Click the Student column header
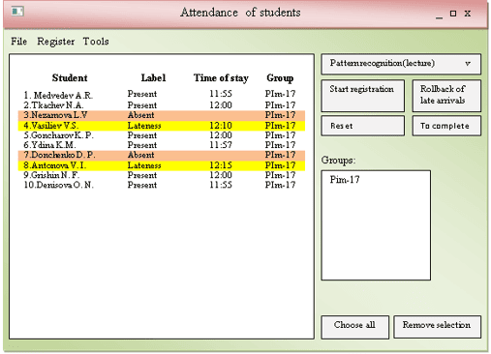Viewport: 491px width, 354px height. [x=70, y=78]
